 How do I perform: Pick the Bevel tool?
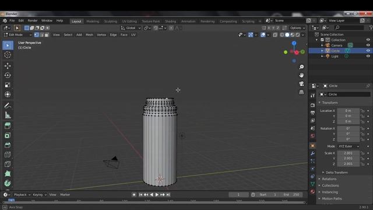8,145
